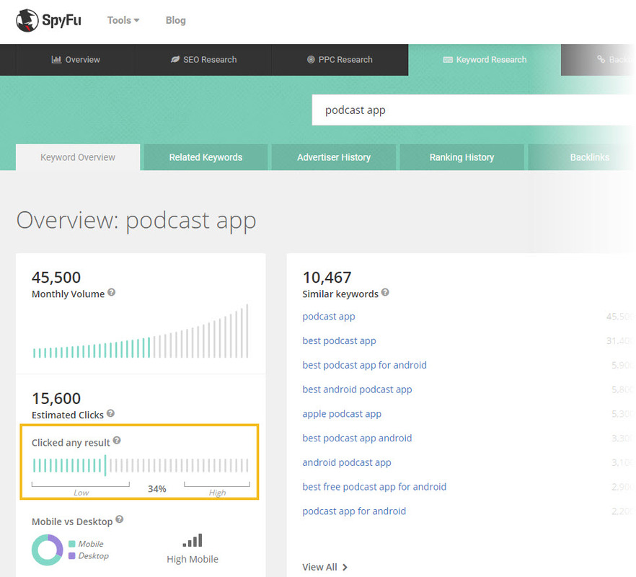This screenshot has width=636, height=577.
Task: Click help icon next to Monthly Volume
Action: tap(112, 293)
